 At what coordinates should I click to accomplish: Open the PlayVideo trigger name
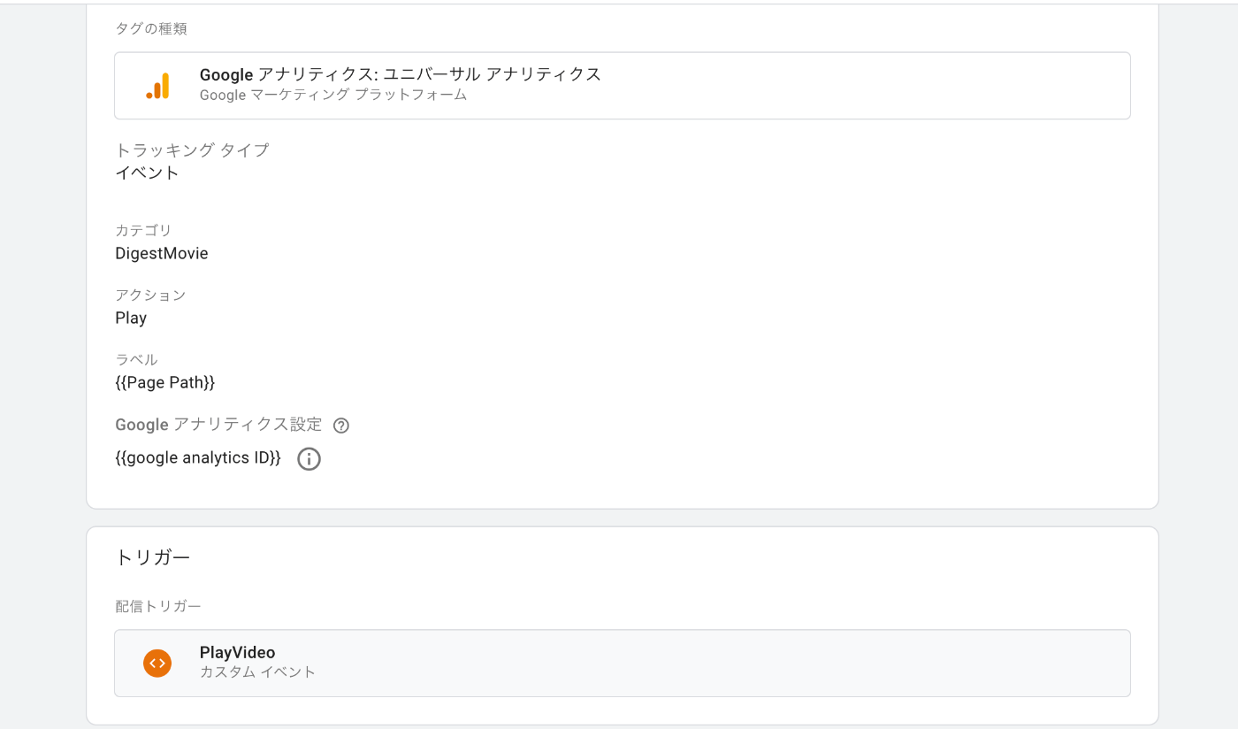237,653
